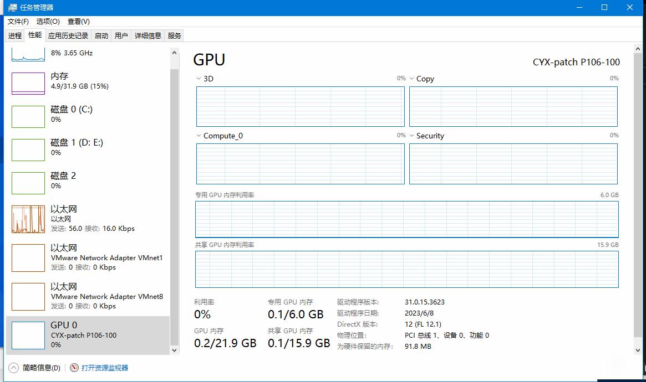
Task: Switch to the 进程 tab
Action: pyautogui.click(x=15, y=36)
